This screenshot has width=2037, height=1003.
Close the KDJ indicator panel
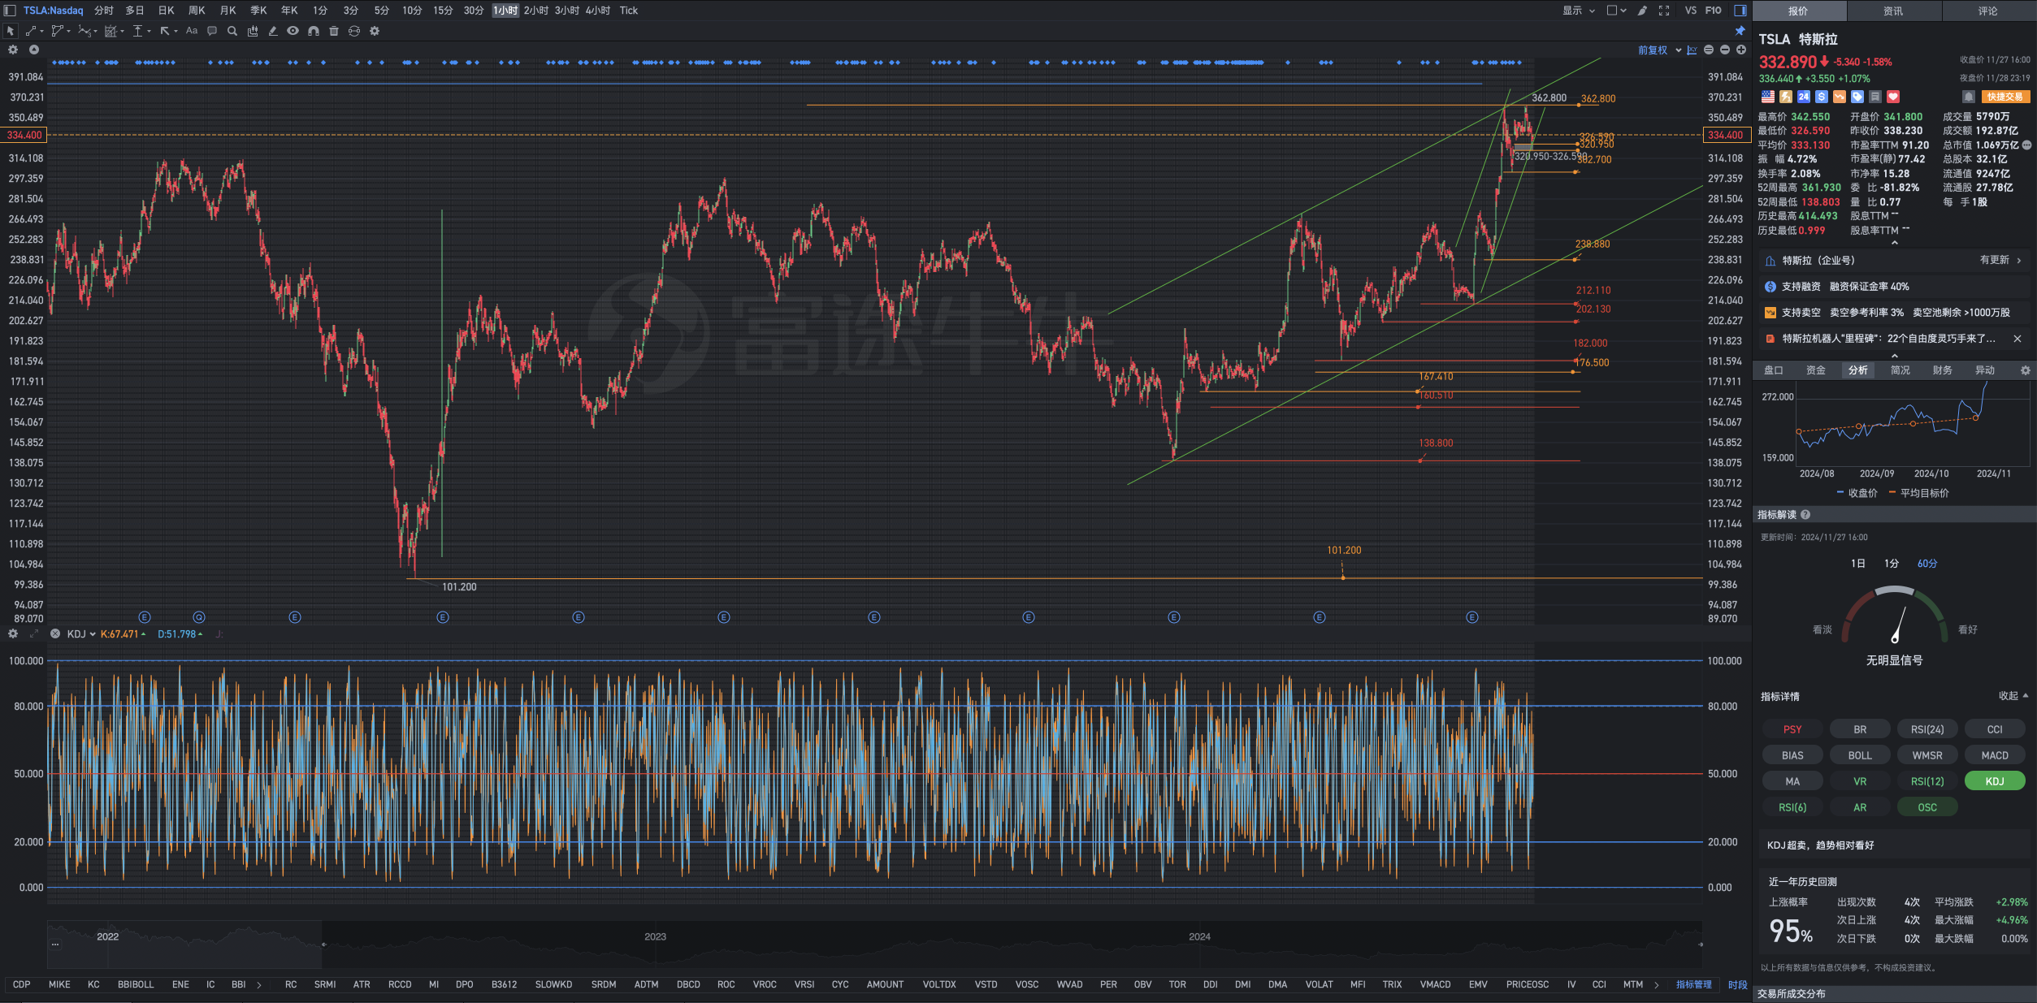click(55, 633)
